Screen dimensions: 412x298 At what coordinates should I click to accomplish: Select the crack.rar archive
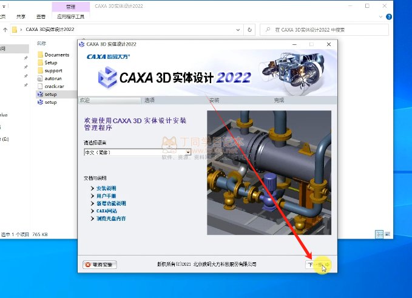(54, 86)
